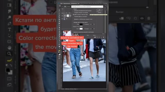Click the clip-to-layer icon in center Properties panel
This screenshot has height=92, width=165.
95,37
